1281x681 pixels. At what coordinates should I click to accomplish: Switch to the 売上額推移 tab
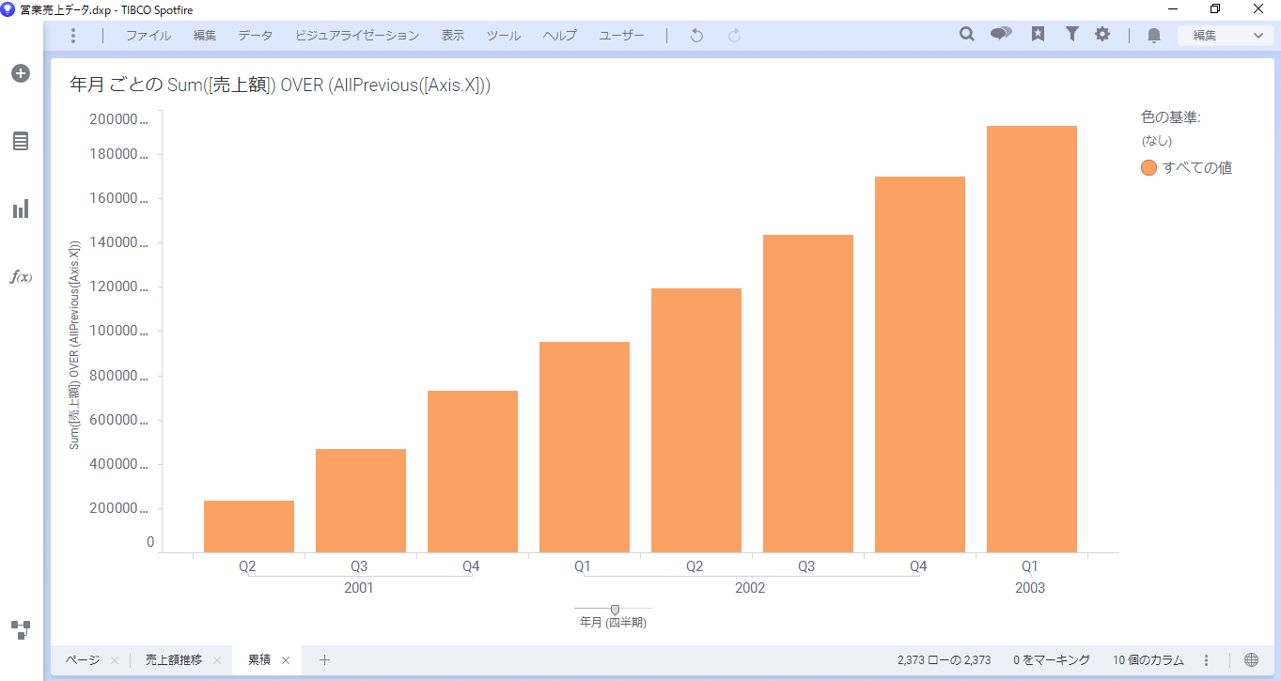tap(174, 660)
